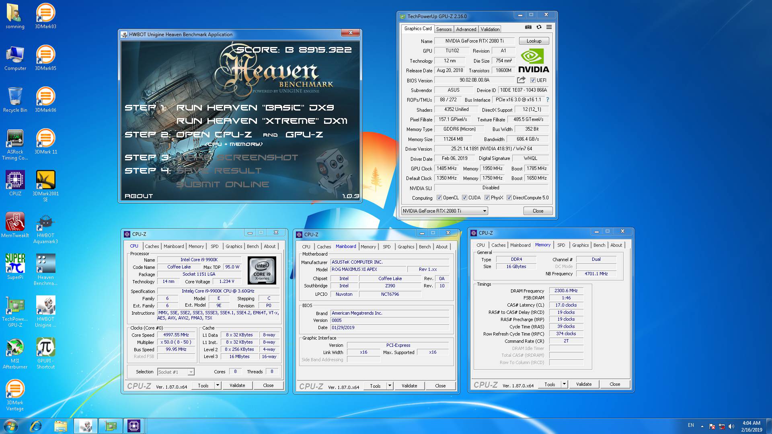Open ASRock Timing Configurator shortcut

[x=15, y=145]
